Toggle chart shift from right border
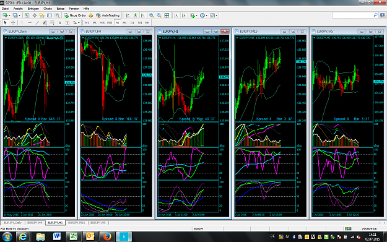Screen dimensions: 387x242 click(x=184, y=15)
